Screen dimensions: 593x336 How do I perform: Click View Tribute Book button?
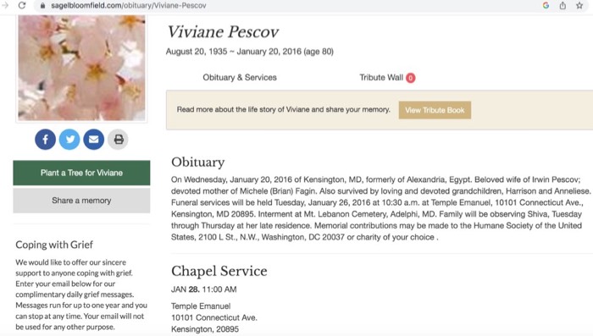435,110
